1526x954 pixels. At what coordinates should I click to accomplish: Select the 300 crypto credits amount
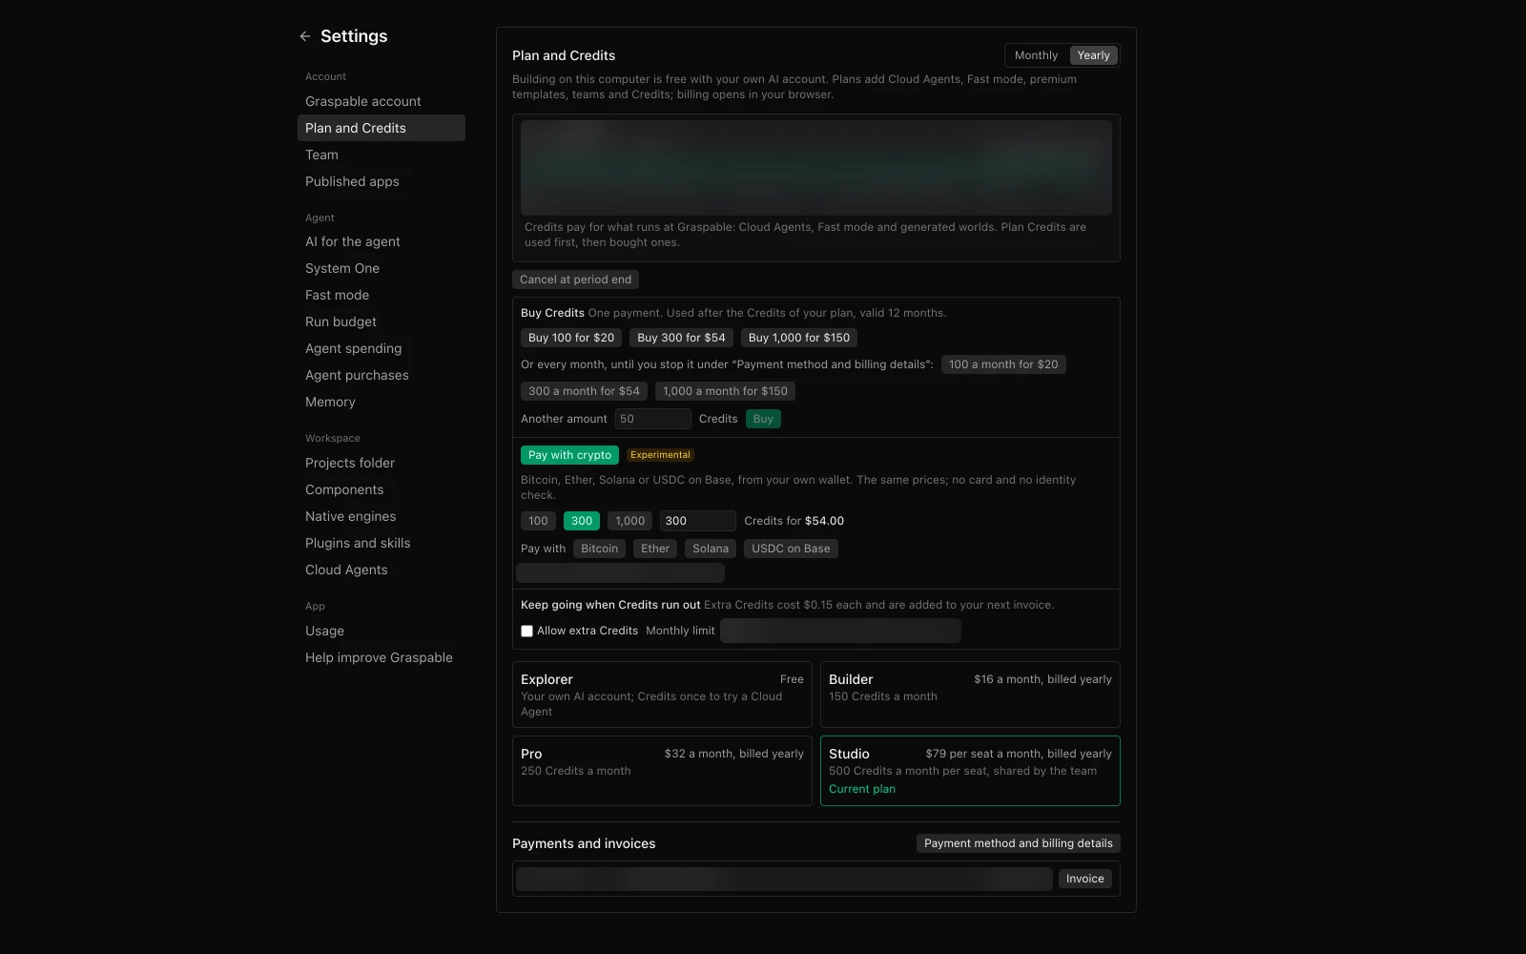[x=582, y=521]
